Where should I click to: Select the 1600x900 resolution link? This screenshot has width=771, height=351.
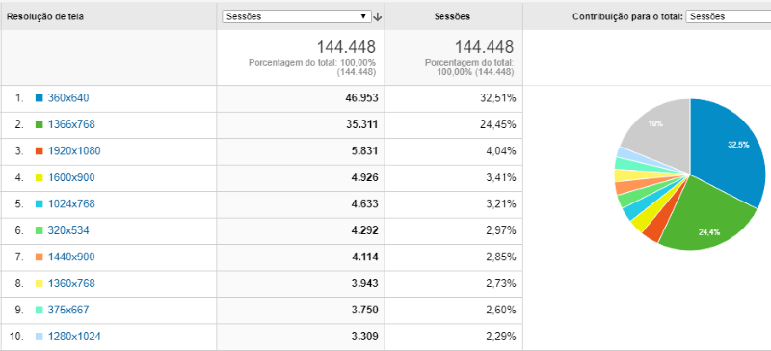point(71,177)
